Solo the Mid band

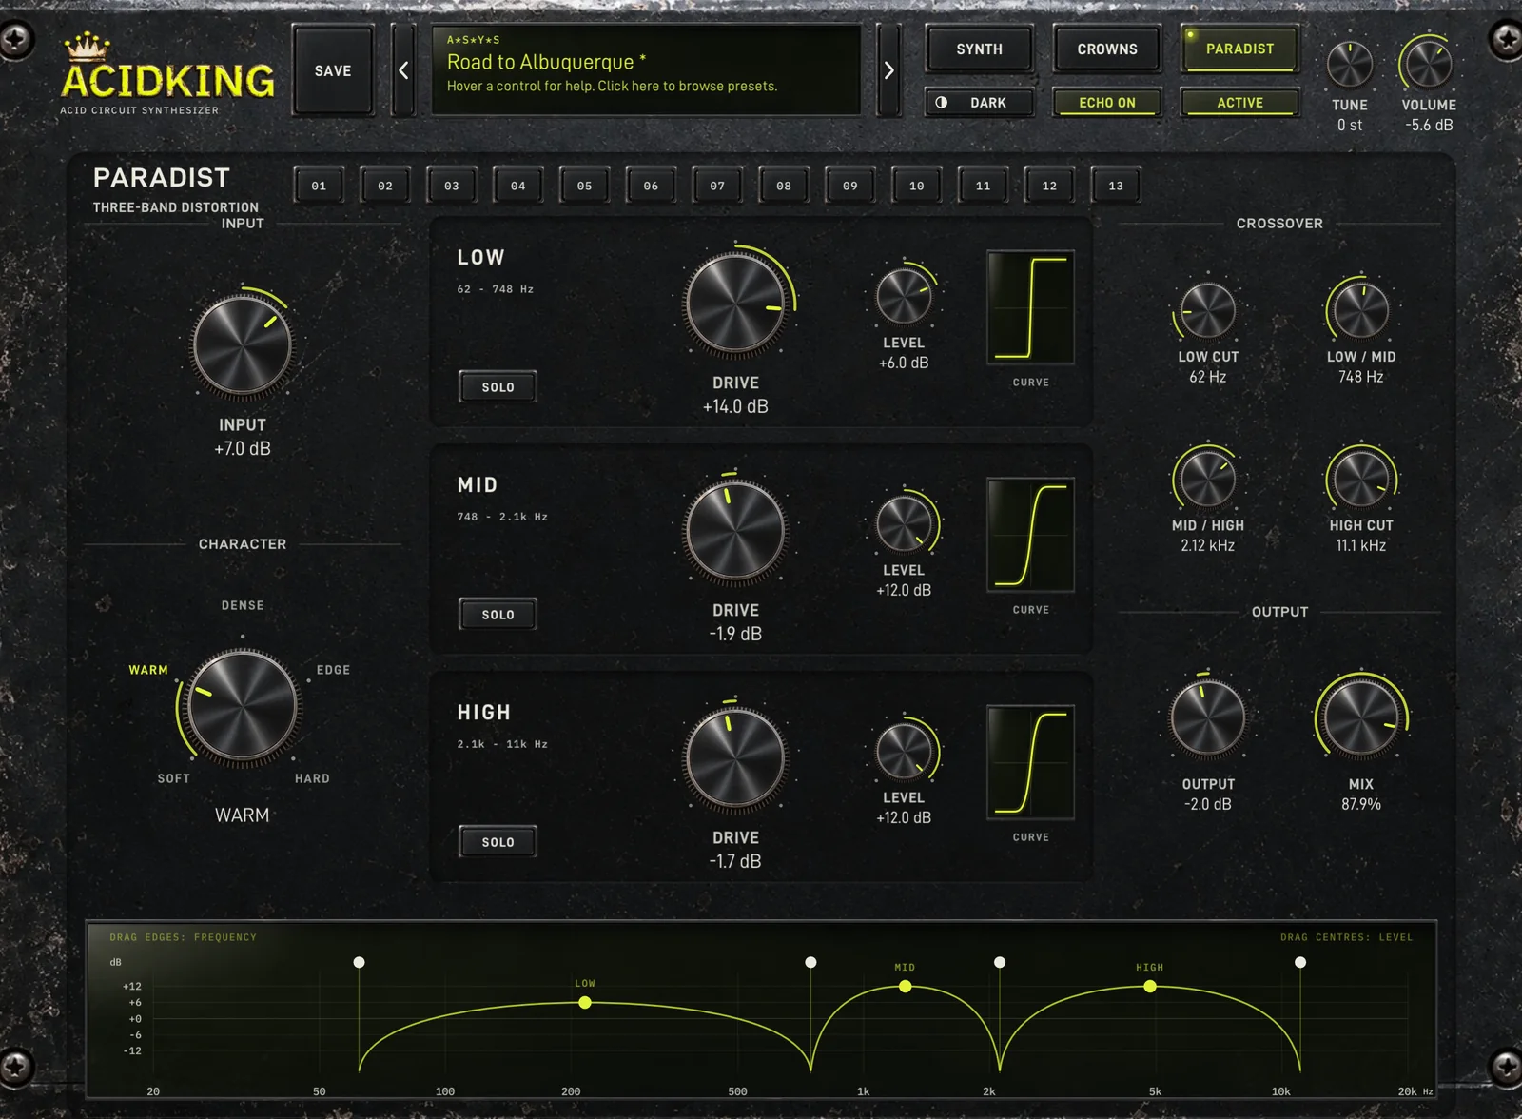pyautogui.click(x=498, y=615)
